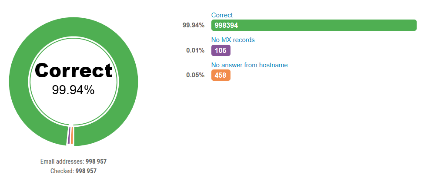Select the purple slice in the donut chart
Screen dimensions: 441x181
pyautogui.click(x=69, y=135)
